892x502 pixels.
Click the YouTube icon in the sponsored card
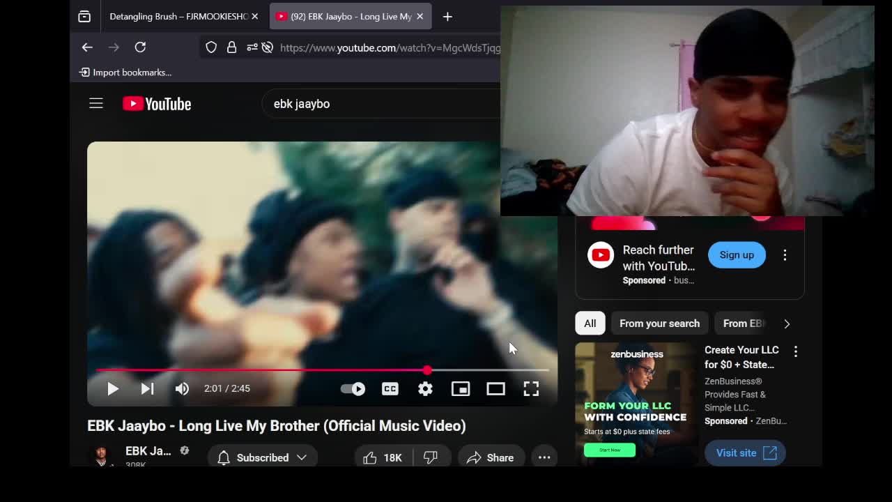tap(601, 255)
